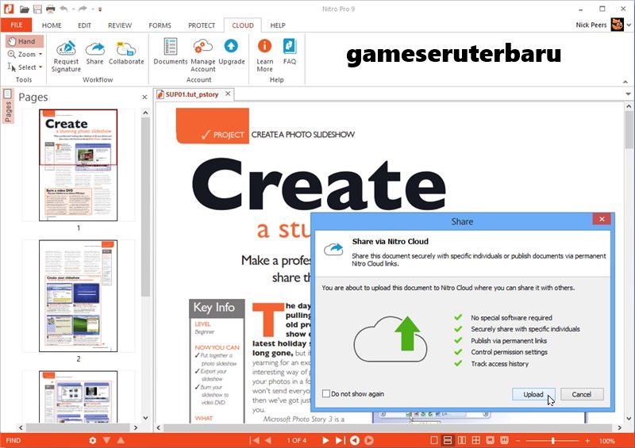The width and height of the screenshot is (635, 448).
Task: Select page 2 thumbnail
Action: (x=78, y=296)
